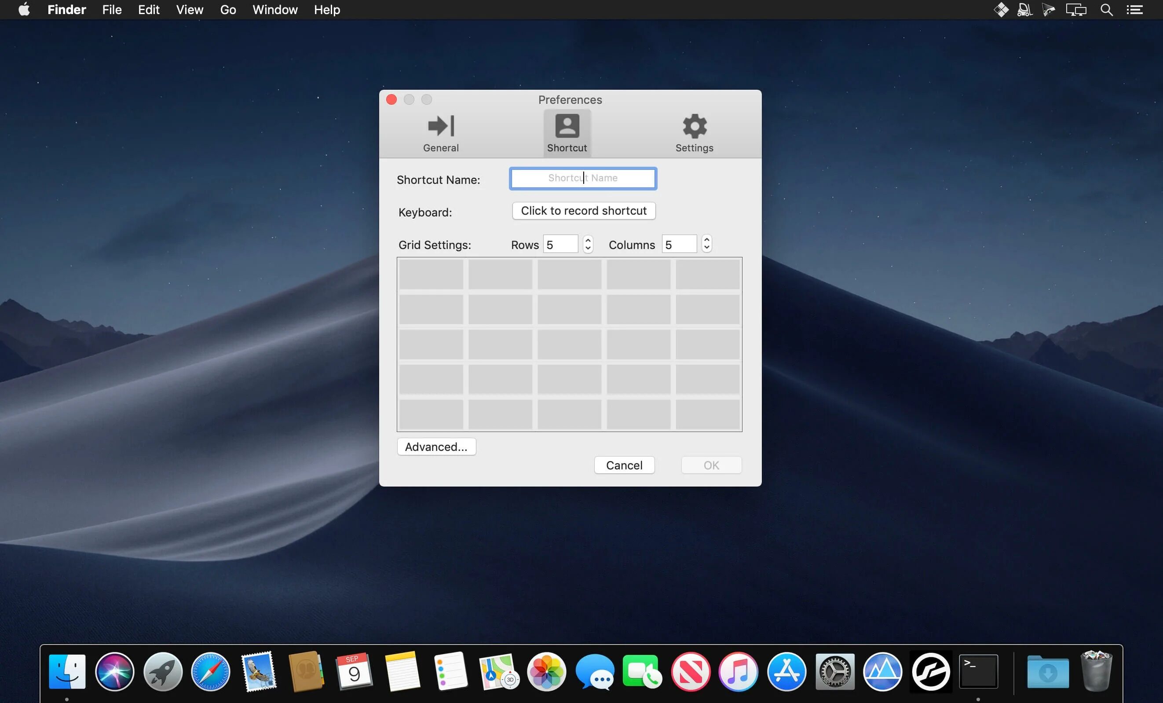1163x703 pixels.
Task: Increase the Rows stepper value
Action: coord(588,240)
